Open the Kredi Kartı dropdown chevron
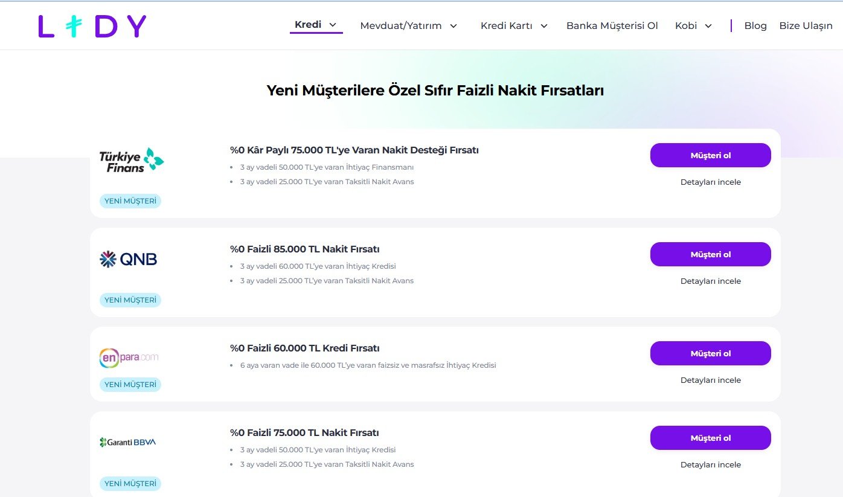The width and height of the screenshot is (843, 497). pyautogui.click(x=544, y=26)
